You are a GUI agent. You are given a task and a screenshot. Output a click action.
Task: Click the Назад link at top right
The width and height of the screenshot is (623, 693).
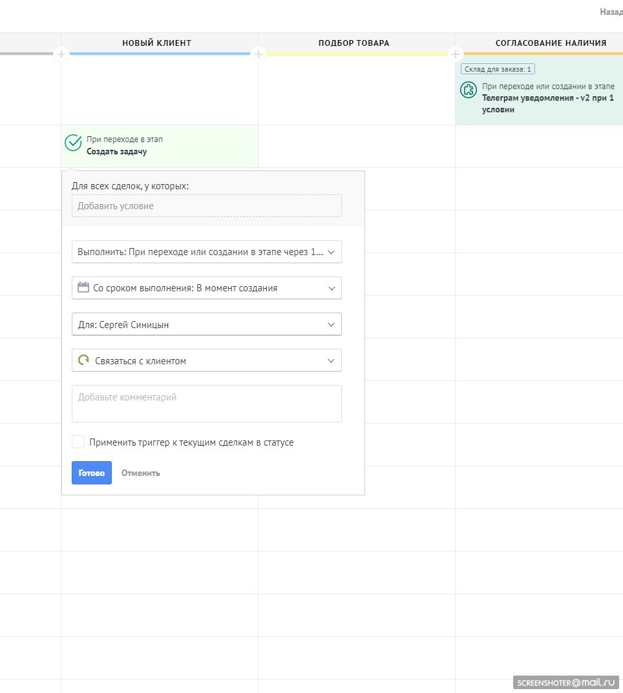[611, 12]
